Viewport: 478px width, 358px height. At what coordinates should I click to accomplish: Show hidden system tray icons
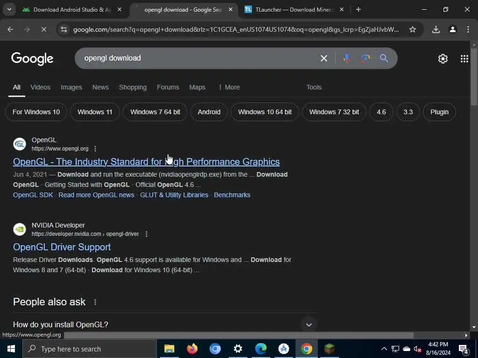click(384, 349)
